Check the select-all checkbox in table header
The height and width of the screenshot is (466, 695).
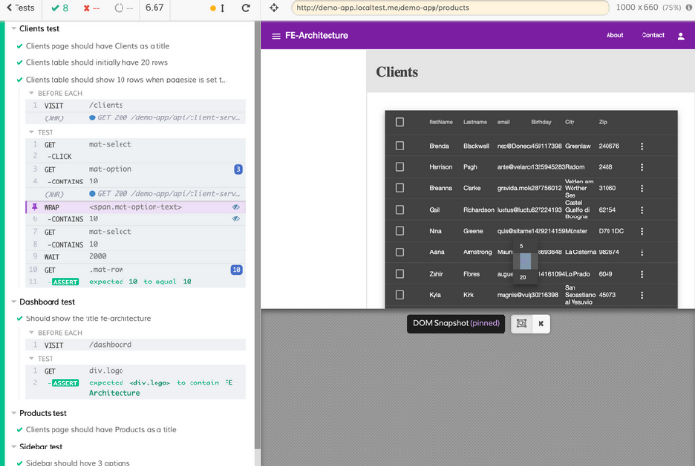coord(400,122)
